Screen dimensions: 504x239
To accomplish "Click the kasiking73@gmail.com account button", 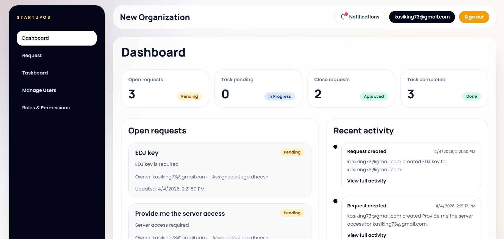I will (422, 17).
